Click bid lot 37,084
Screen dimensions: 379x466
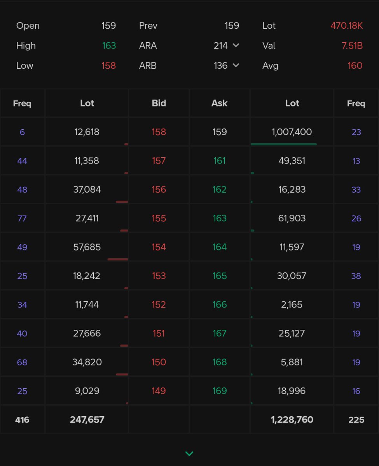[x=87, y=190]
